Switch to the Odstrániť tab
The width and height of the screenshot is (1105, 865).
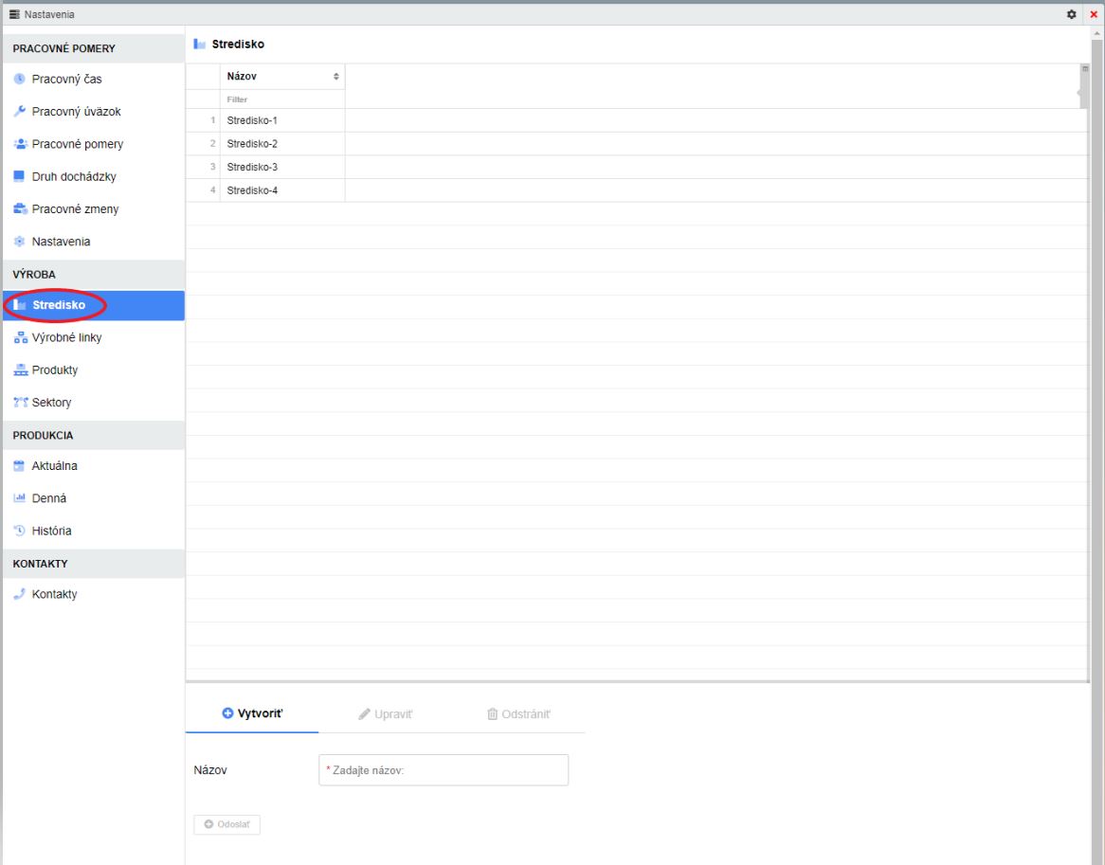point(518,714)
